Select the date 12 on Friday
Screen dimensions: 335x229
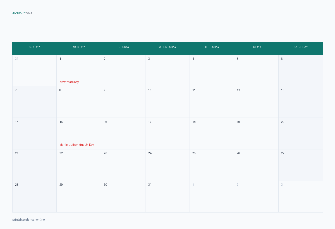256,102
